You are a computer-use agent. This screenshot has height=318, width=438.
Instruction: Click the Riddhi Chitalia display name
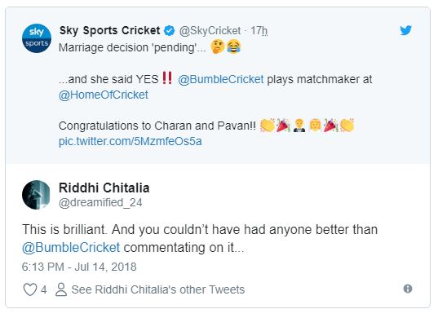(104, 188)
